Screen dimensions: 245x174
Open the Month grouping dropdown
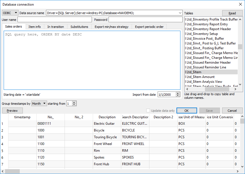(x=39, y=104)
